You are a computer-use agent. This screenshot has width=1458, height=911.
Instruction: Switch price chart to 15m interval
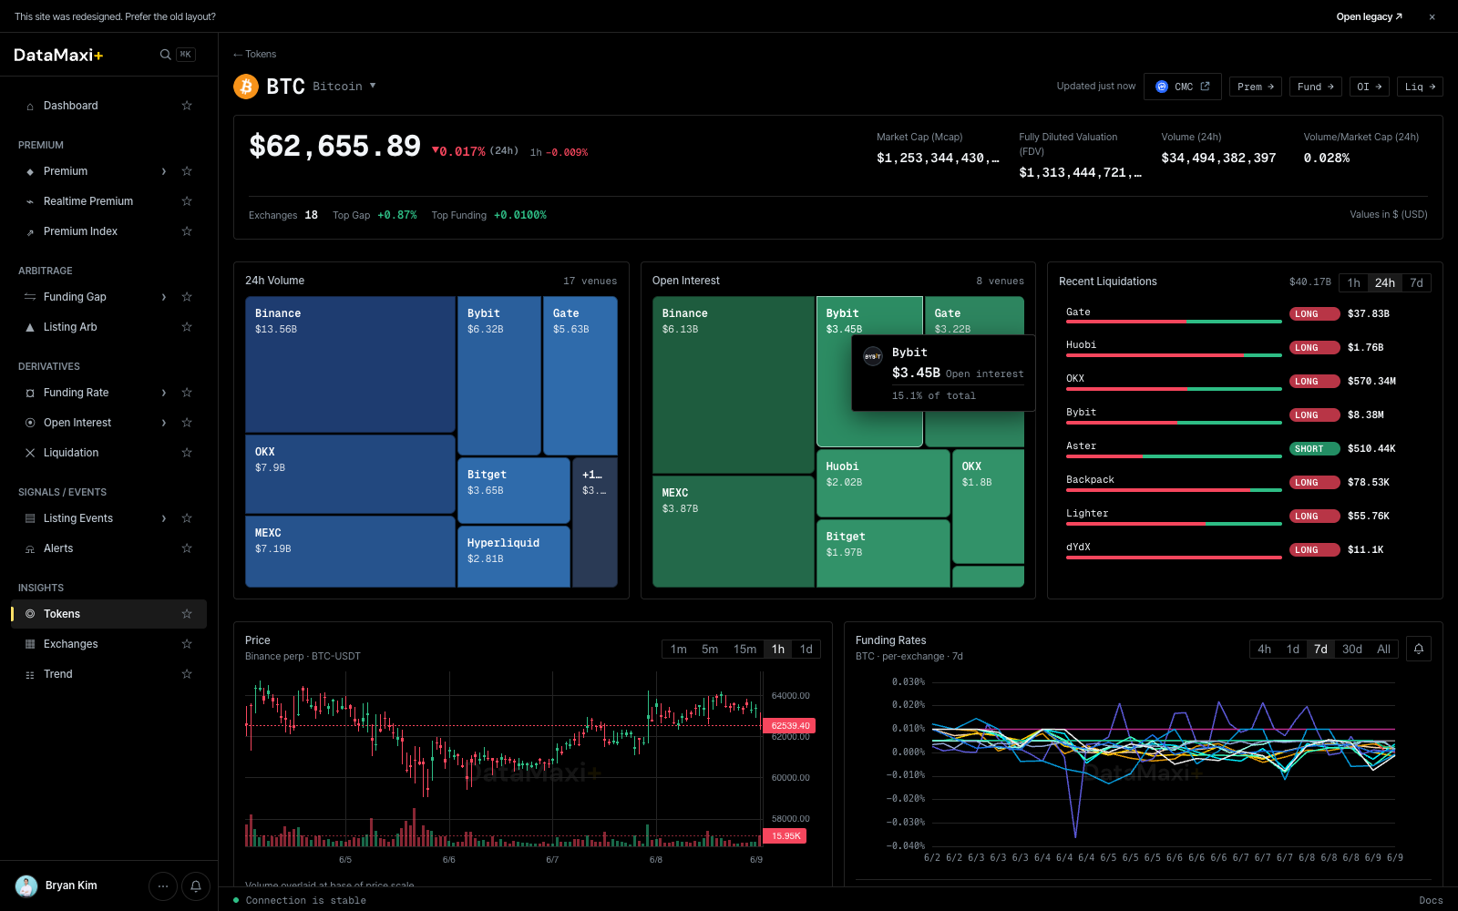coord(744,649)
